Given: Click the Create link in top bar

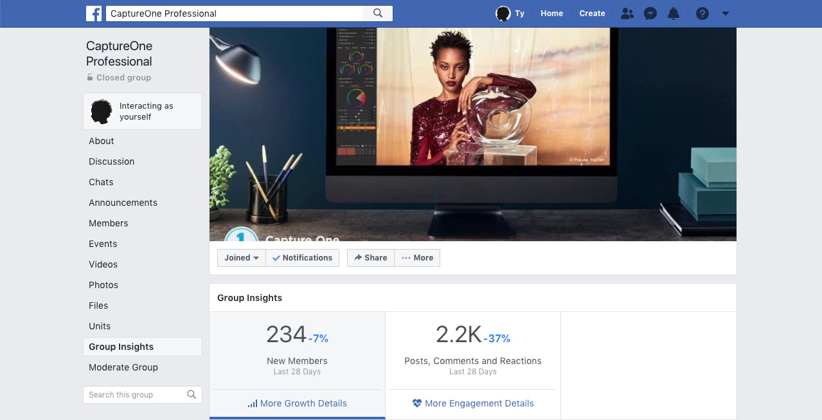Looking at the screenshot, I should click(x=592, y=14).
